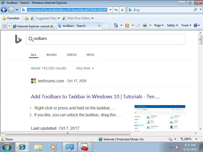Open the 'Any time' date filter
Image resolution: width=203 pixels, height=152 pixels.
(85, 68)
